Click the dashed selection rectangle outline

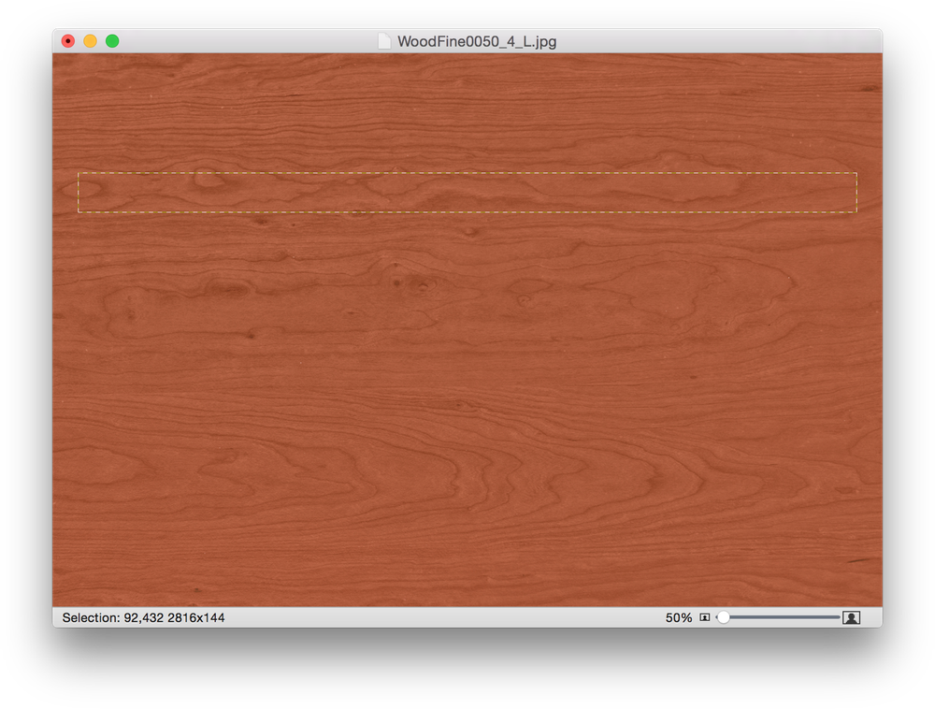467,174
